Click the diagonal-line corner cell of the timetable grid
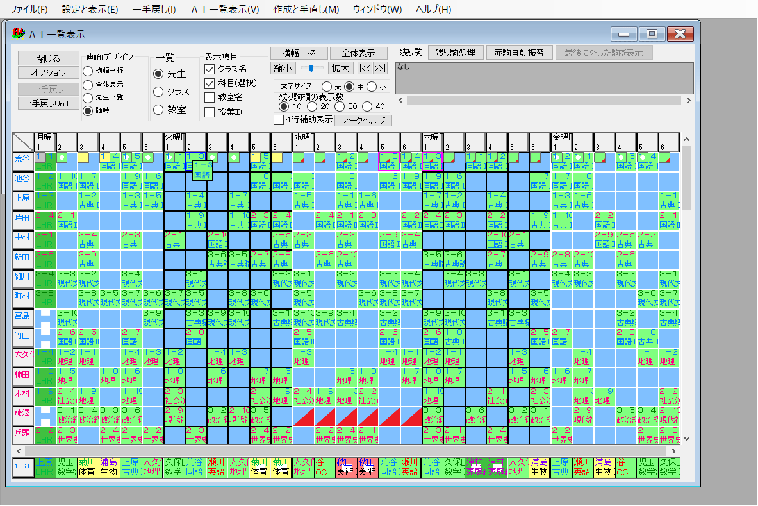The image size is (758, 506). click(22, 142)
